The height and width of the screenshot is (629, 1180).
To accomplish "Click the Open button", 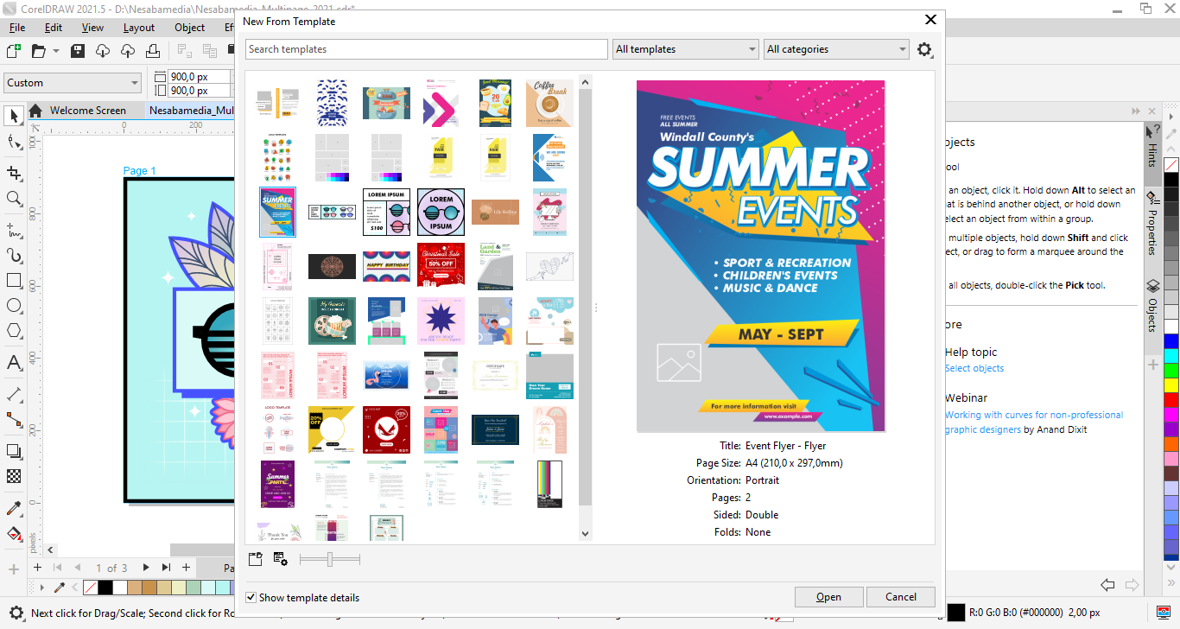I will [828, 597].
